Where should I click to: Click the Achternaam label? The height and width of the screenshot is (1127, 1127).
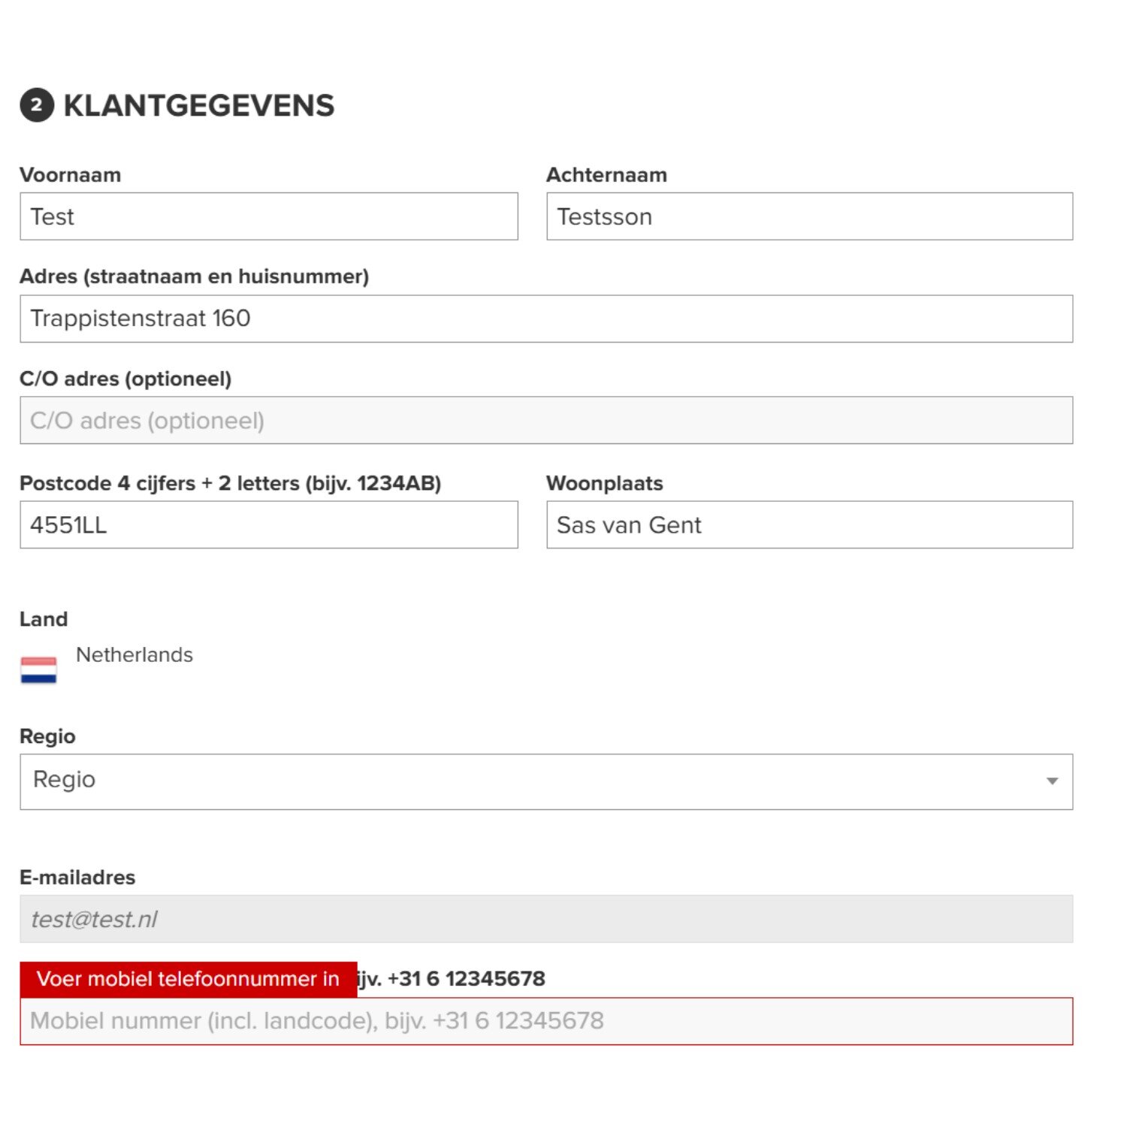pyautogui.click(x=606, y=175)
